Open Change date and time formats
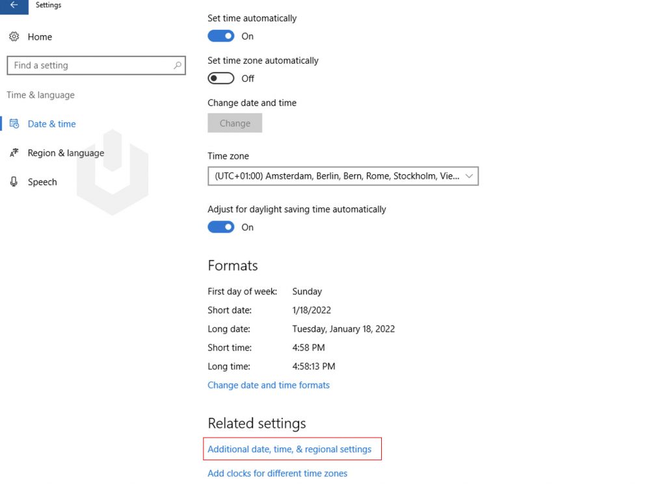666x496 pixels. [x=269, y=385]
